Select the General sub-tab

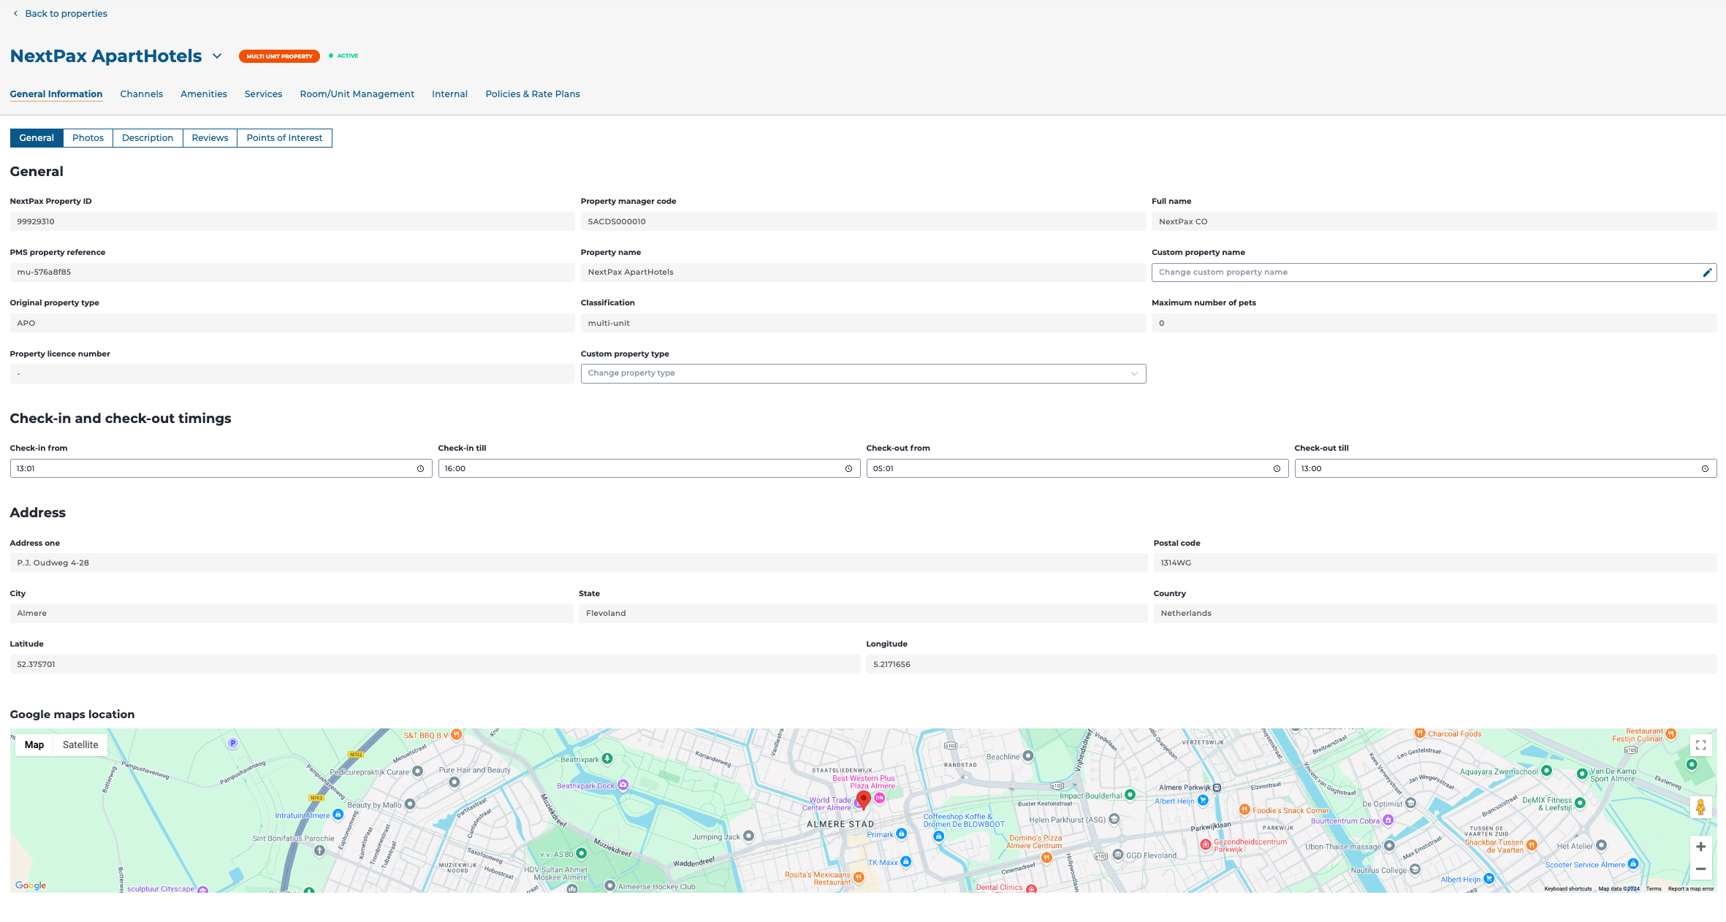tap(37, 138)
